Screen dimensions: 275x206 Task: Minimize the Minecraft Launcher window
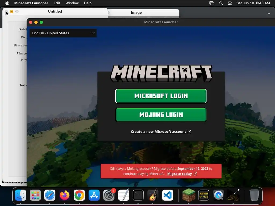click(36, 22)
